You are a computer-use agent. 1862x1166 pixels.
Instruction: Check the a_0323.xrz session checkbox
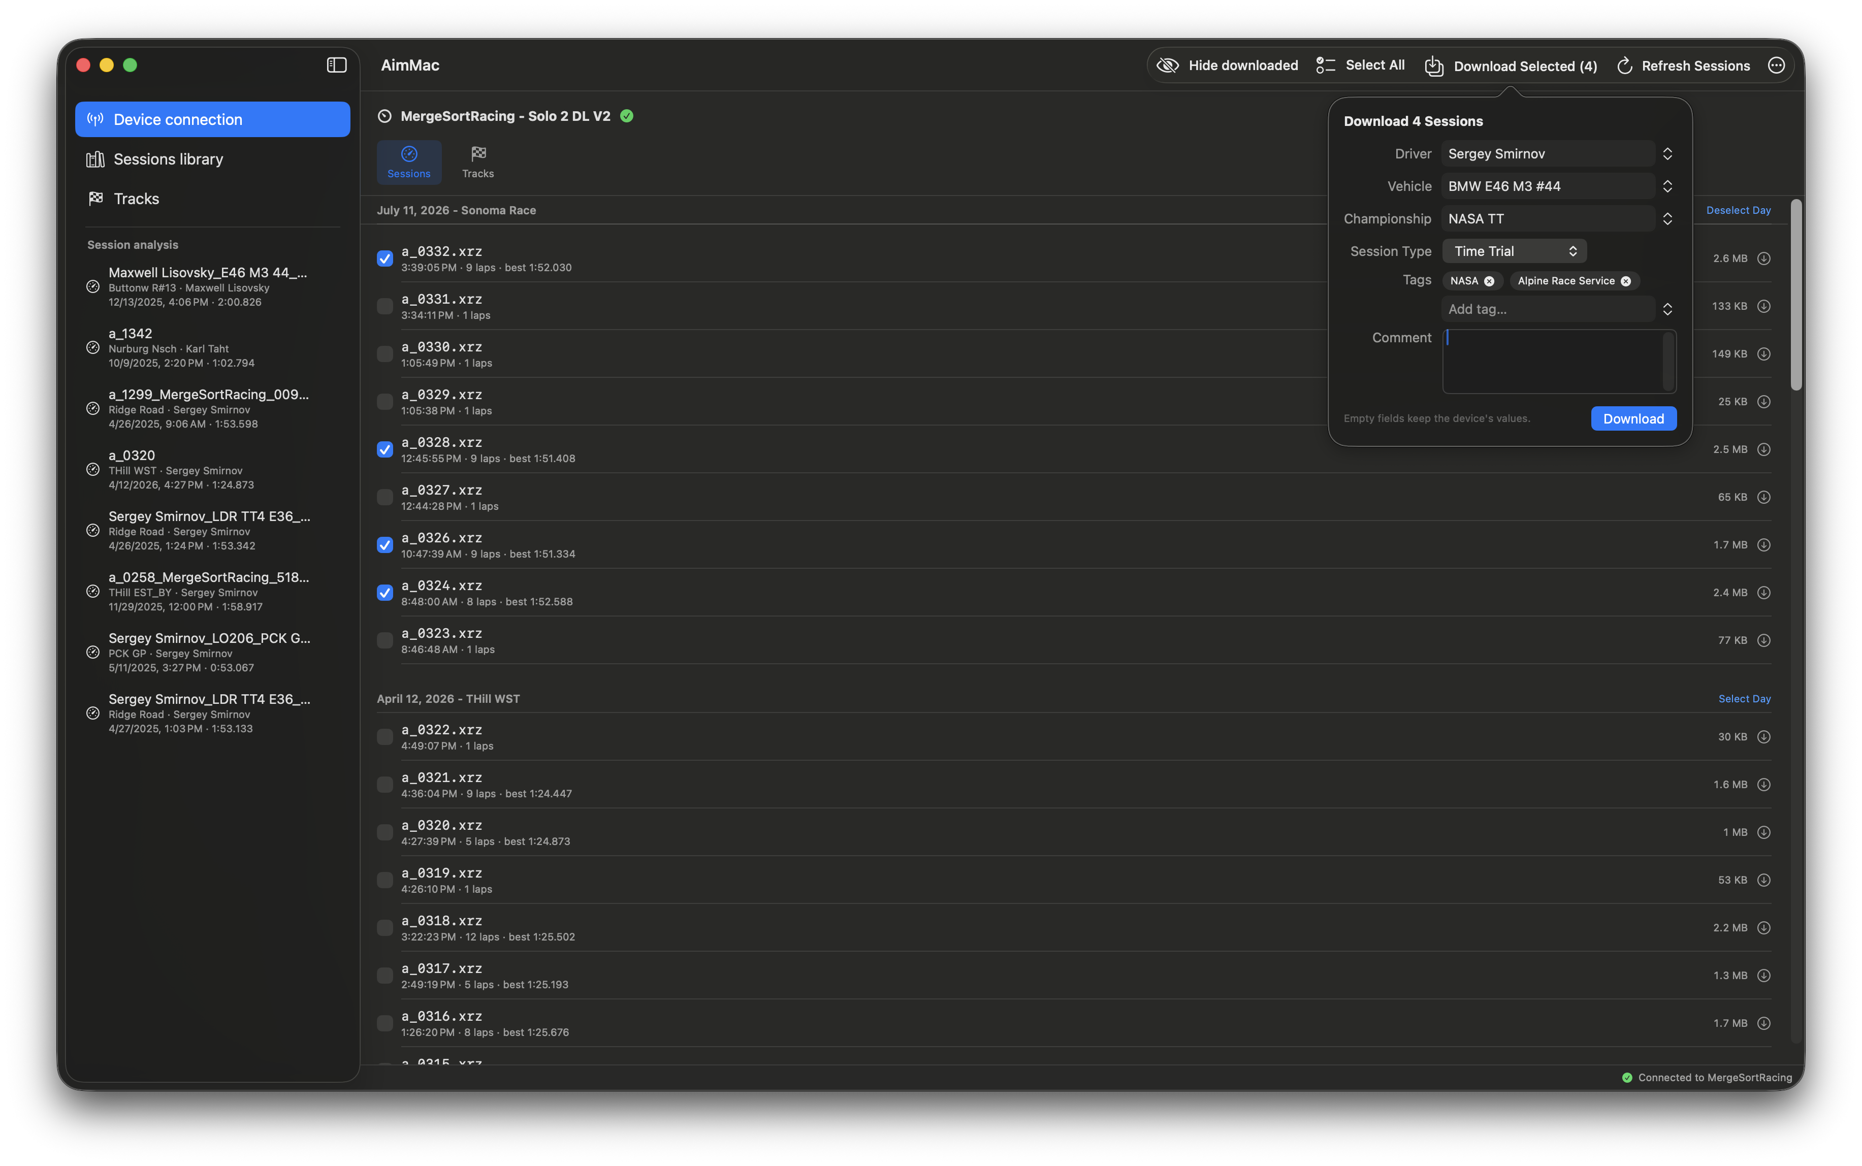pos(385,641)
